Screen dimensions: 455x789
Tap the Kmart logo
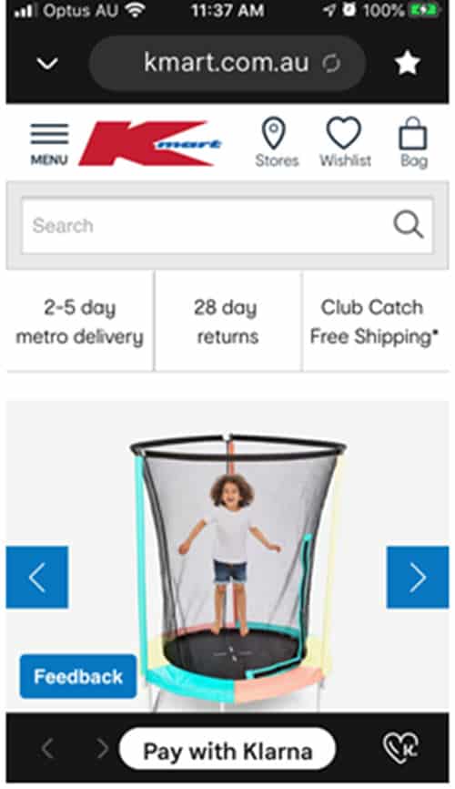[x=150, y=143]
